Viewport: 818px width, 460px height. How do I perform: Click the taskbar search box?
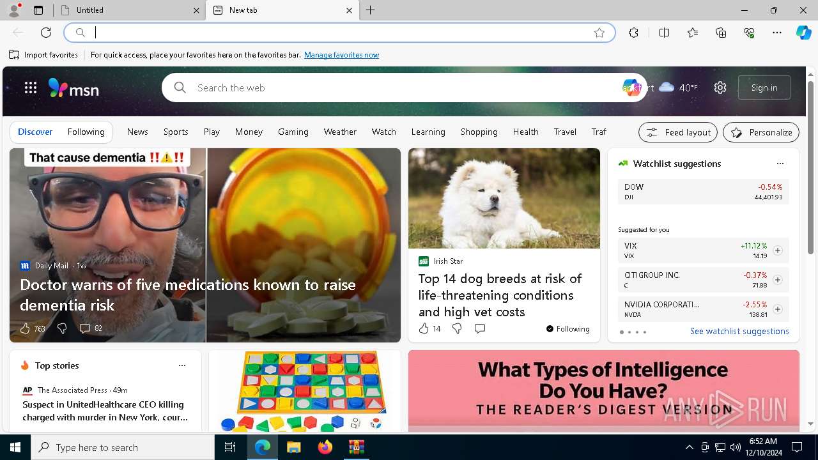tap(123, 447)
